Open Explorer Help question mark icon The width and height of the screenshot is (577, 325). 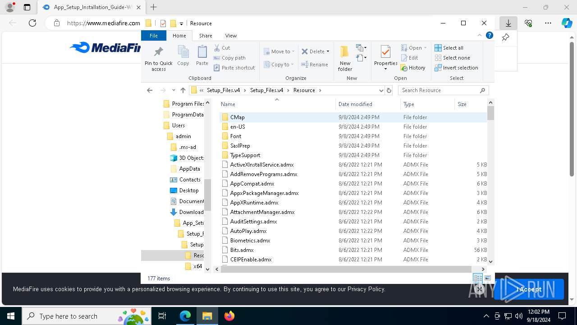pyautogui.click(x=490, y=35)
